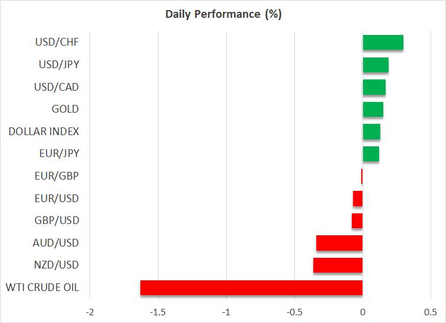Click the USD/JPY green bar

(x=376, y=65)
